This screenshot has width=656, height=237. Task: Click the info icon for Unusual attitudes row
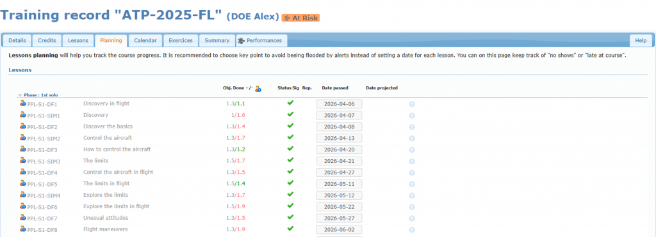[x=412, y=218]
